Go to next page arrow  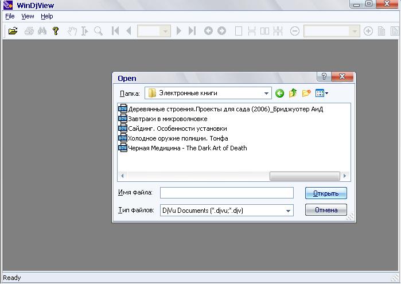click(x=179, y=31)
